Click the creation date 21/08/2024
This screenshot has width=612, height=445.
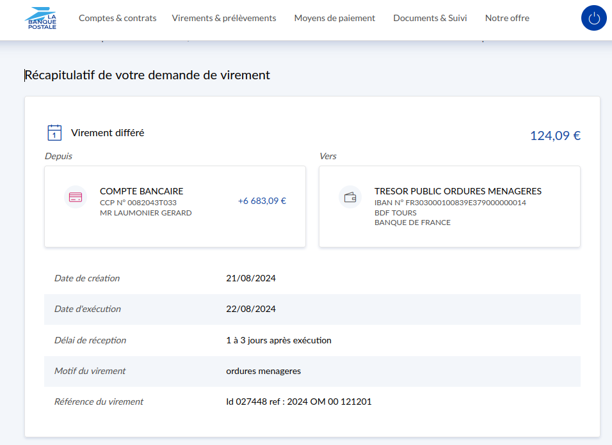[251, 278]
